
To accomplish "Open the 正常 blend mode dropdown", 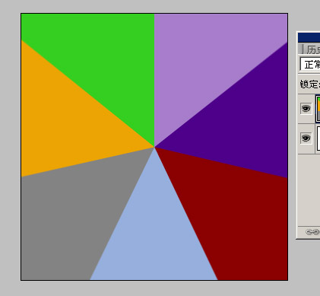I will (x=310, y=65).
